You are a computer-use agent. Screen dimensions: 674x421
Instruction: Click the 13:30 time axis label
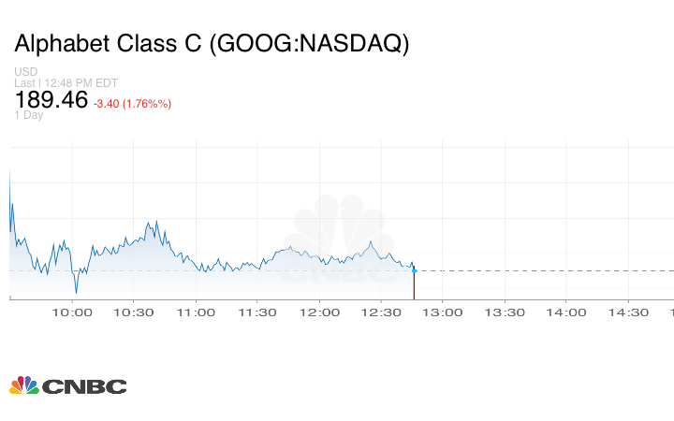(x=505, y=312)
